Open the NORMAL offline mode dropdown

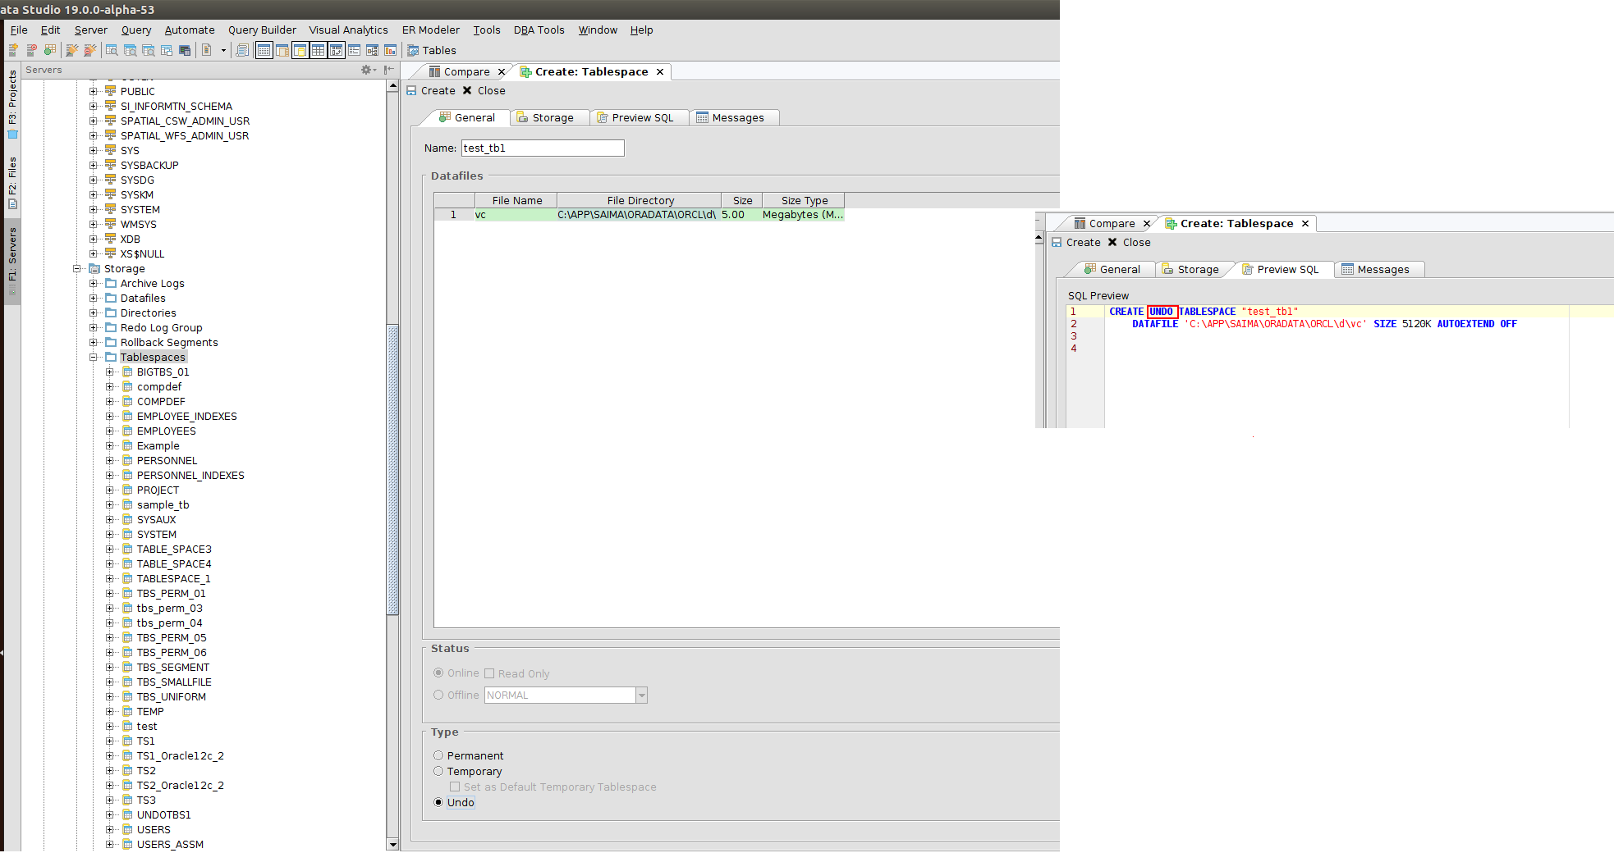coord(642,696)
